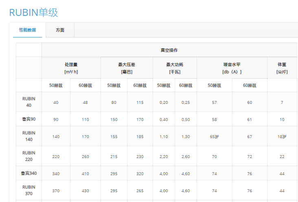Viewport: 298px width, 202px height.
Task: Click the 鲁宾90 row label
Action: tap(28, 119)
